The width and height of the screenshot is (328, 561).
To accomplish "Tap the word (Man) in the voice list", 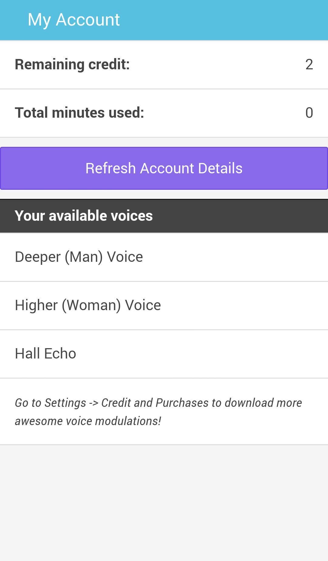I will 84,257.
